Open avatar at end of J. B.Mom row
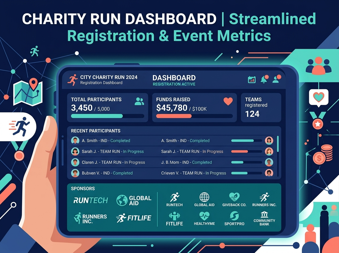 [269, 162]
